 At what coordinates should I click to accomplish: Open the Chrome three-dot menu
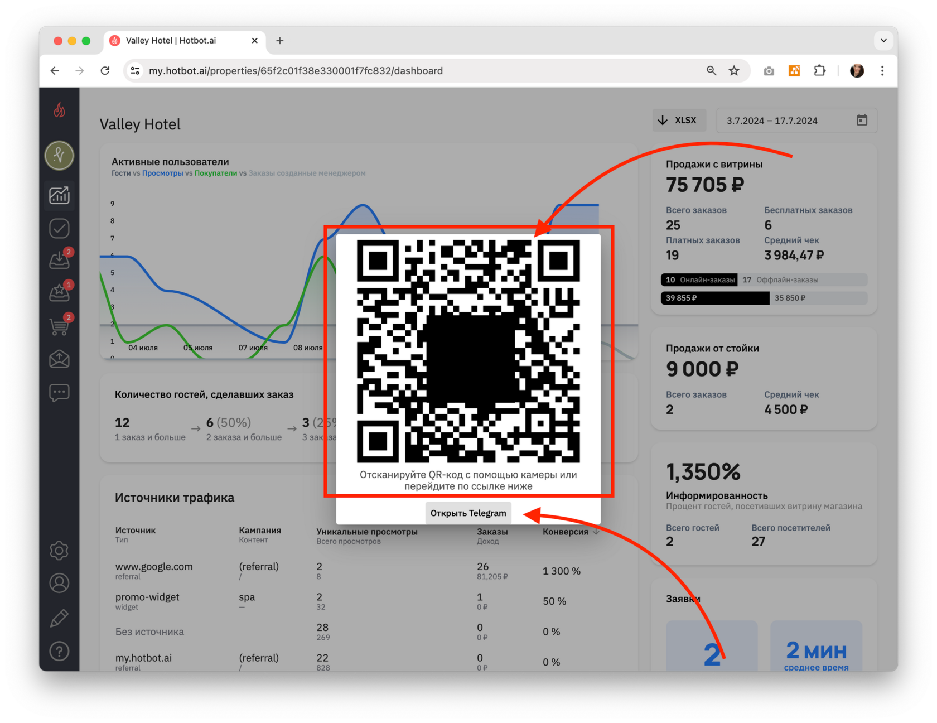pyautogui.click(x=882, y=71)
